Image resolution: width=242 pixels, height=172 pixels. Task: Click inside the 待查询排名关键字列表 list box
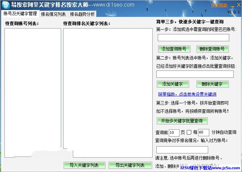pos(108,93)
